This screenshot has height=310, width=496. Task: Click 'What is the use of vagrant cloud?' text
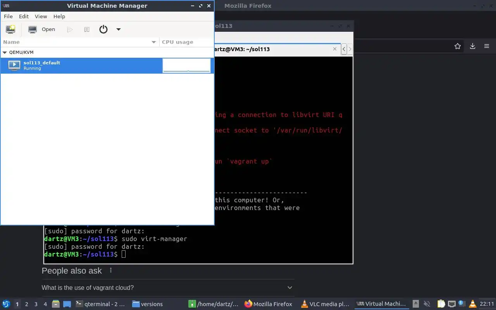pyautogui.click(x=88, y=288)
